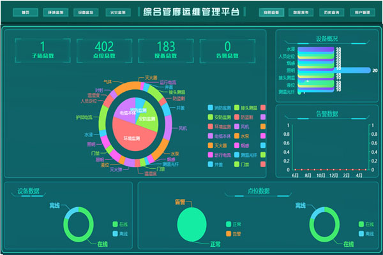Image resolution: width=383 pixels, height=255 pixels.
Task: Click the 设备总数 183 statistic card
Action: coord(165,50)
